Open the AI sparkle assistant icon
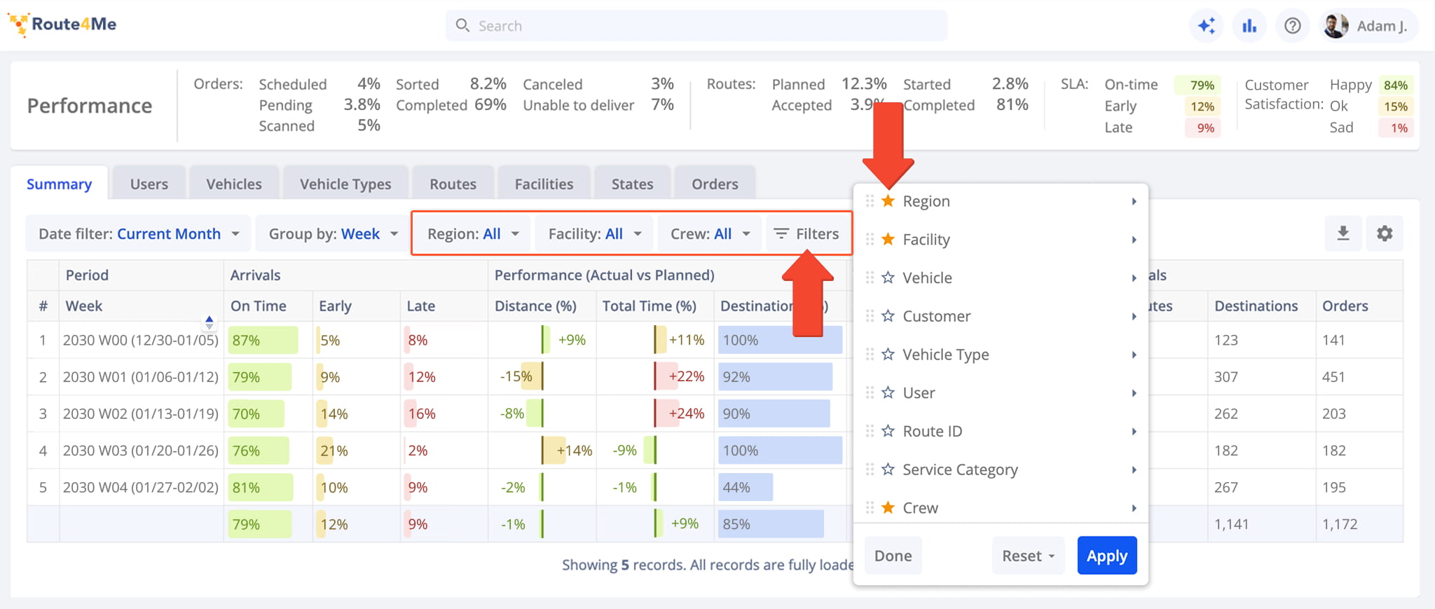Viewport: 1435px width, 609px height. (1207, 26)
